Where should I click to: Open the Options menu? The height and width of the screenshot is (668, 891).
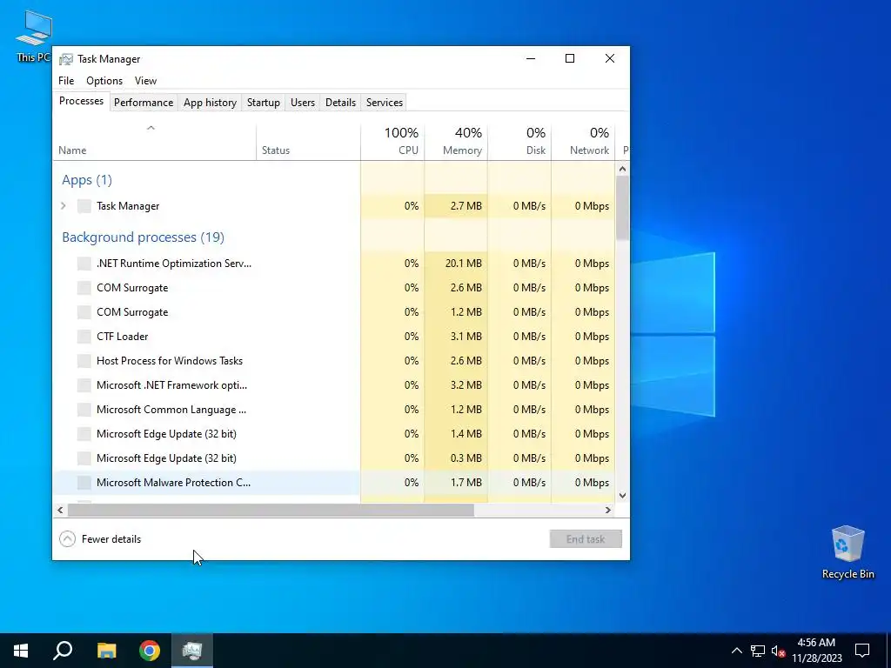coord(104,81)
